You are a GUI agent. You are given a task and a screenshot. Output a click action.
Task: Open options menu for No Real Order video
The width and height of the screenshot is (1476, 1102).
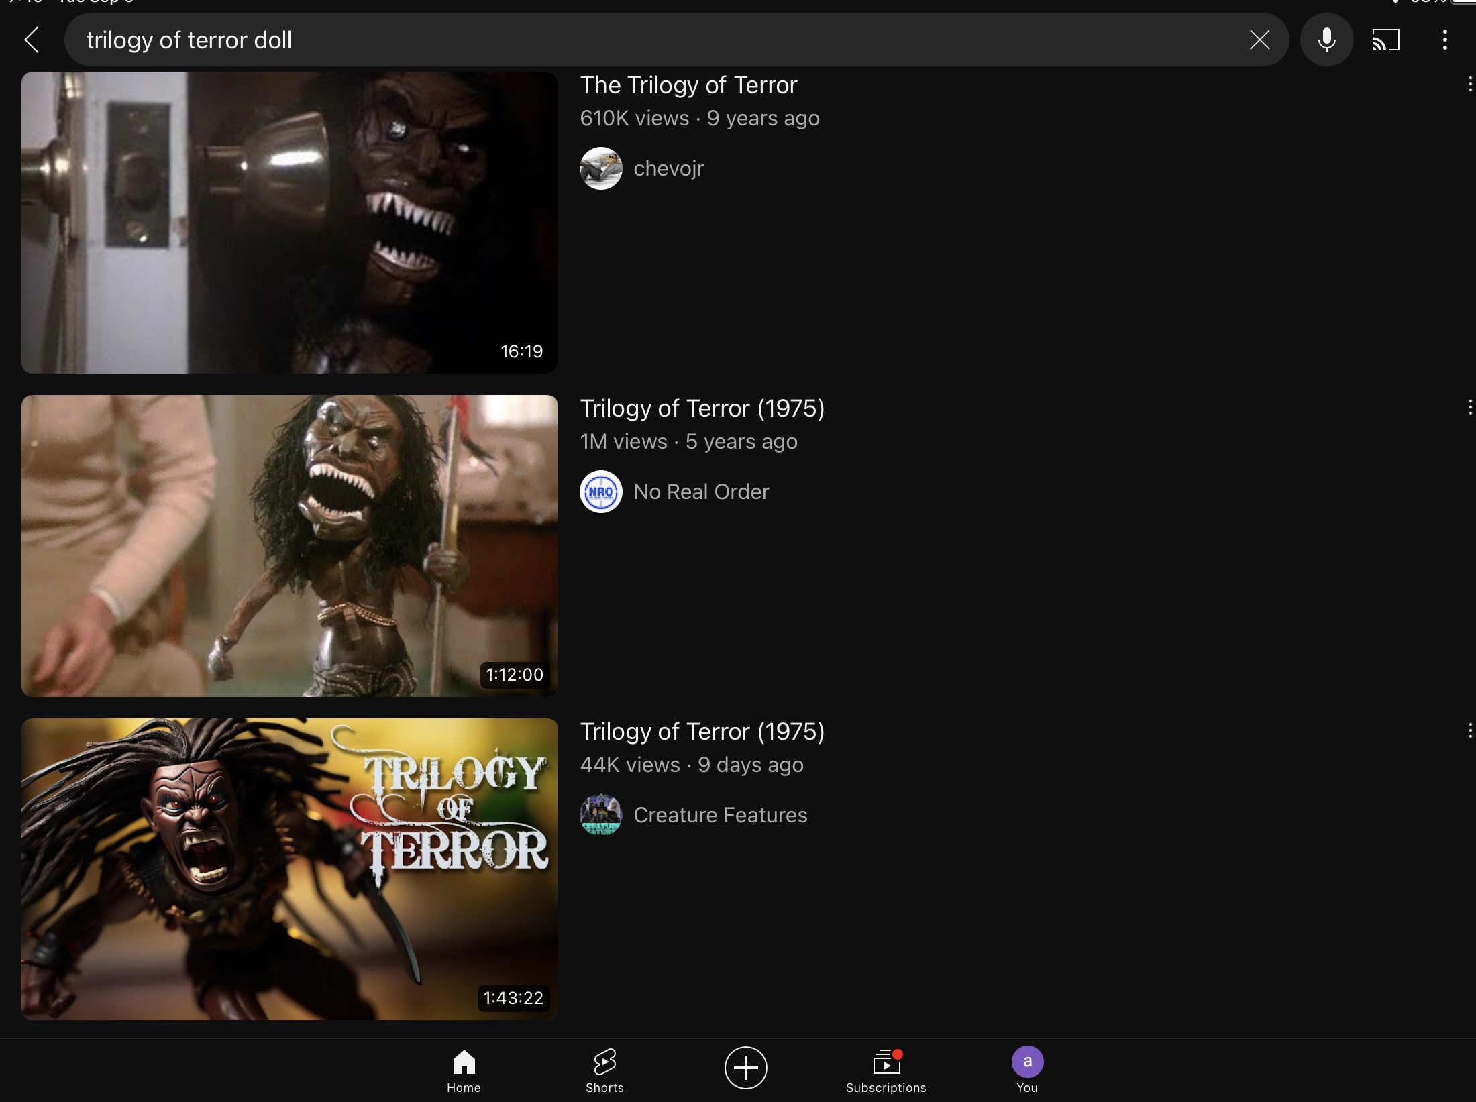[1469, 407]
